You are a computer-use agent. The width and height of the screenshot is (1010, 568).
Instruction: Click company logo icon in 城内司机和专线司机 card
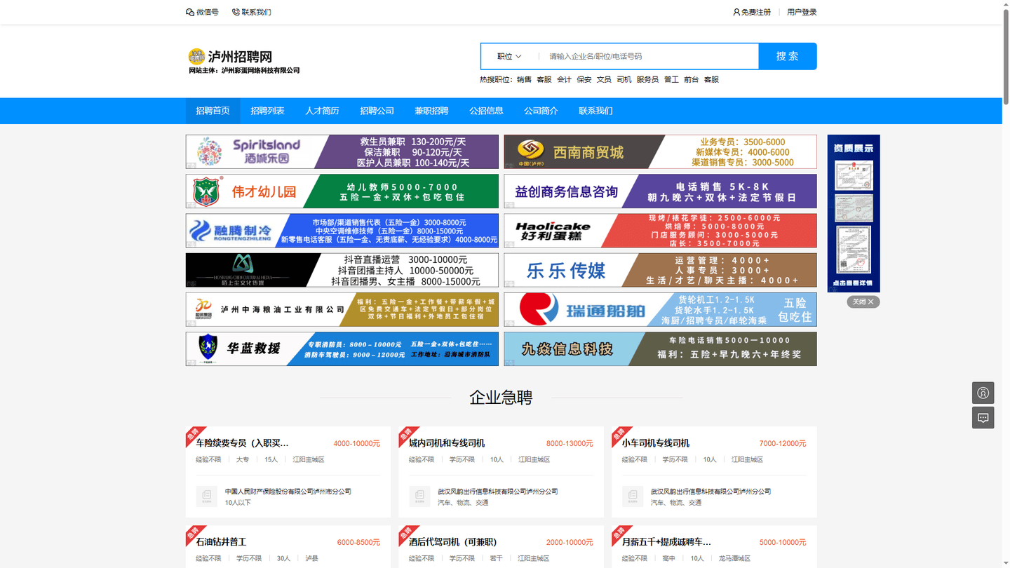click(x=419, y=496)
